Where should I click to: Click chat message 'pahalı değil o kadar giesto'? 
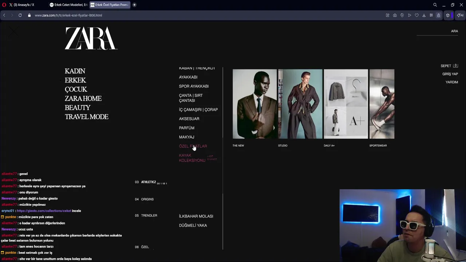pyautogui.click(x=38, y=198)
